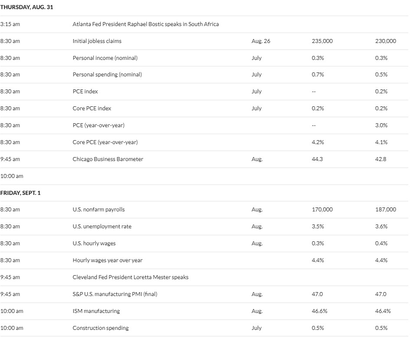Viewport: 410px width, 339px height.
Task: Open the Initial jobless claims report
Action: point(97,41)
